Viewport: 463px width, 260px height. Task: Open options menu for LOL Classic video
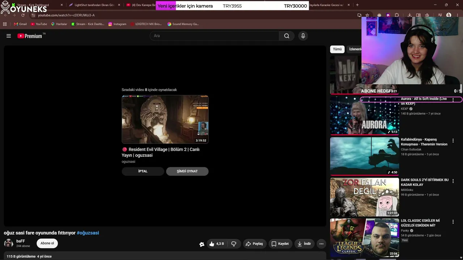click(x=453, y=222)
